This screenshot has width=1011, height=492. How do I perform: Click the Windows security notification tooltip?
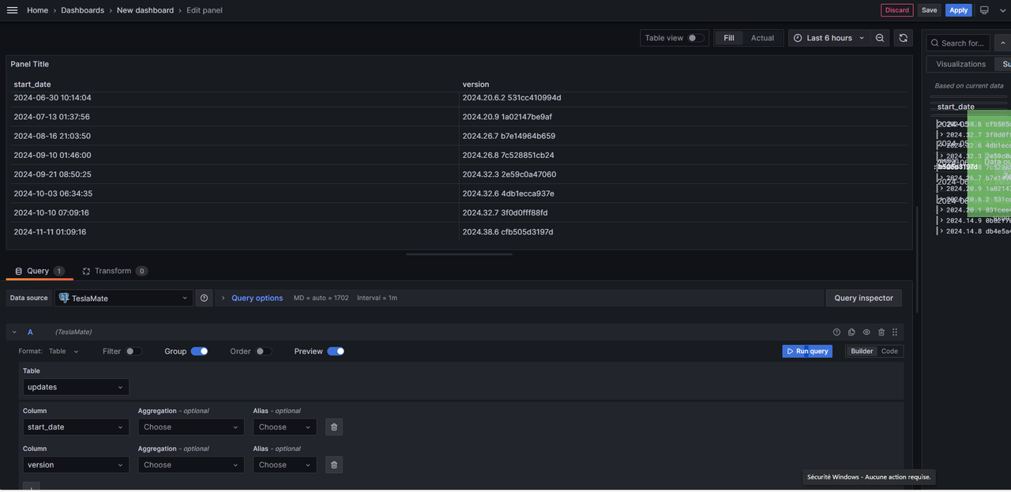tap(869, 477)
